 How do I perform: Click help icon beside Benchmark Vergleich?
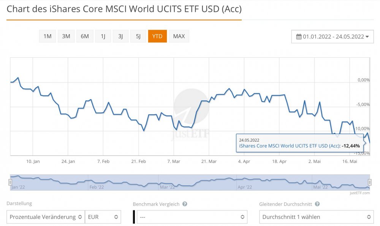tap(185, 204)
